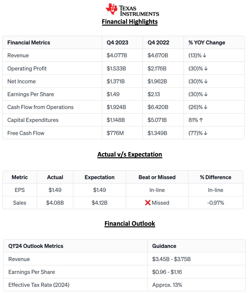Select the Guidance column header
The height and width of the screenshot is (293, 248).
164,246
